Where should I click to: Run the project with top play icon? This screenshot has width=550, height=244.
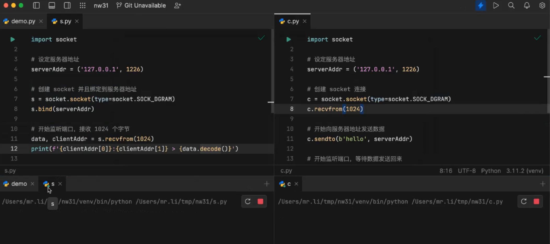point(496,5)
